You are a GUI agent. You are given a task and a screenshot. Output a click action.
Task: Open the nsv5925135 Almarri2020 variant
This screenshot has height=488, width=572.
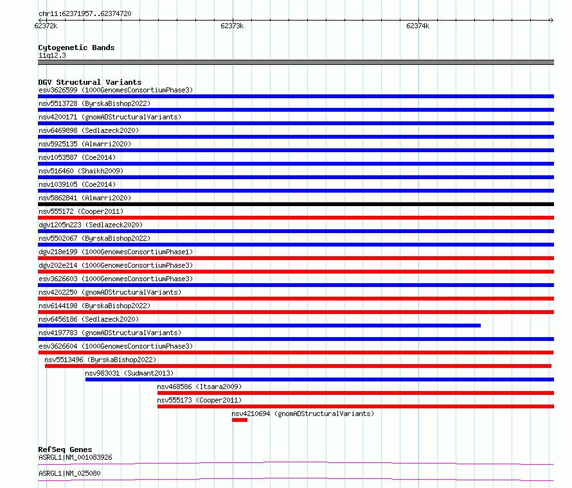(x=85, y=144)
